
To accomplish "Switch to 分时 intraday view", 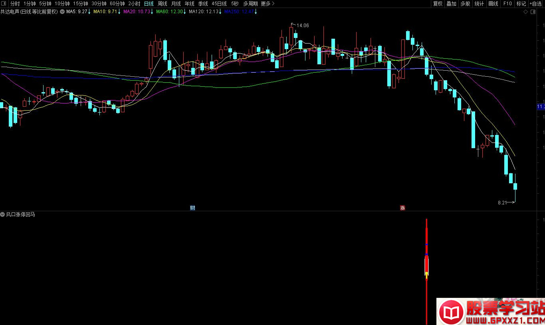I will [15, 4].
